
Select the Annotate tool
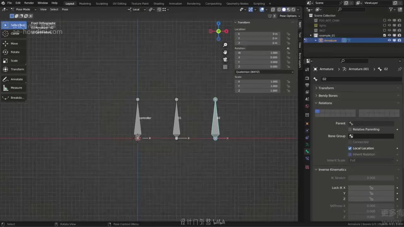[x=14, y=79]
